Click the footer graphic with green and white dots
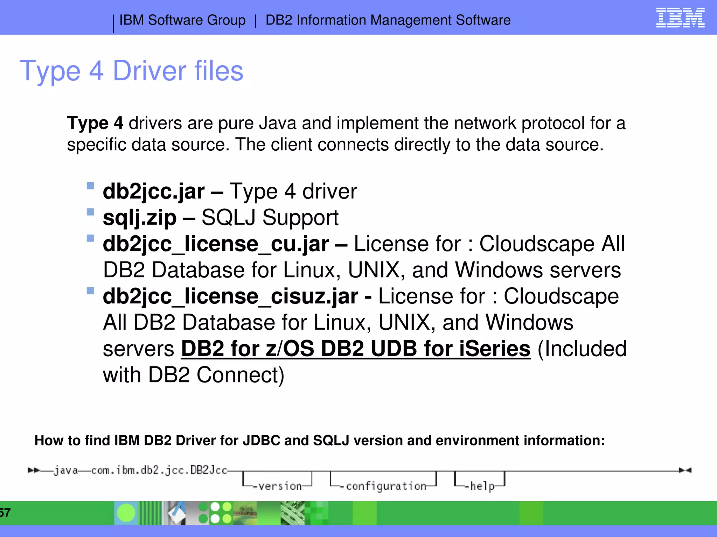The image size is (717, 537). (x=215, y=513)
